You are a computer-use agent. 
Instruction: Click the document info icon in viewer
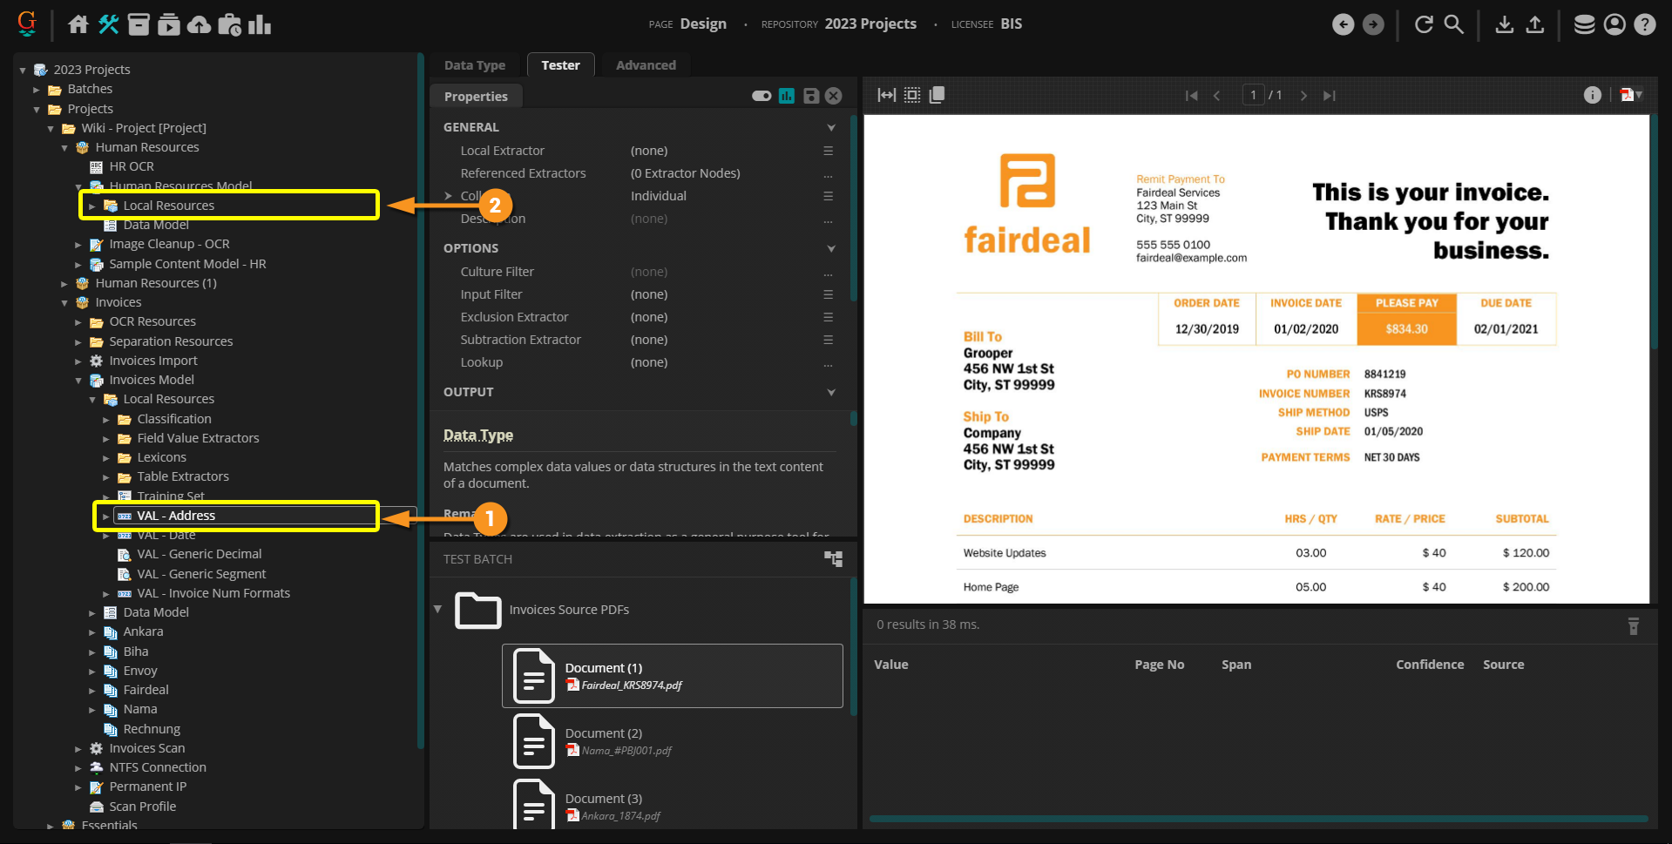tap(1592, 95)
